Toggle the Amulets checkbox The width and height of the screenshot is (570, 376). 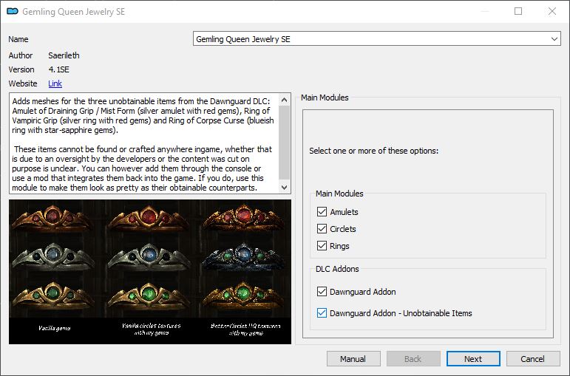click(x=322, y=212)
